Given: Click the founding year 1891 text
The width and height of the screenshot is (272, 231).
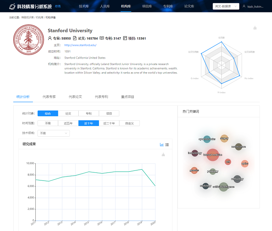Looking at the screenshot, I should tap(67, 51).
